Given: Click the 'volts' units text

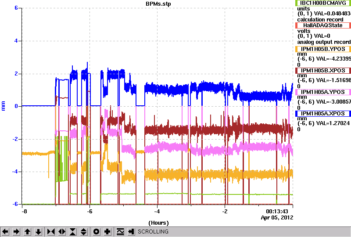Looking at the screenshot, I should [x=304, y=31].
